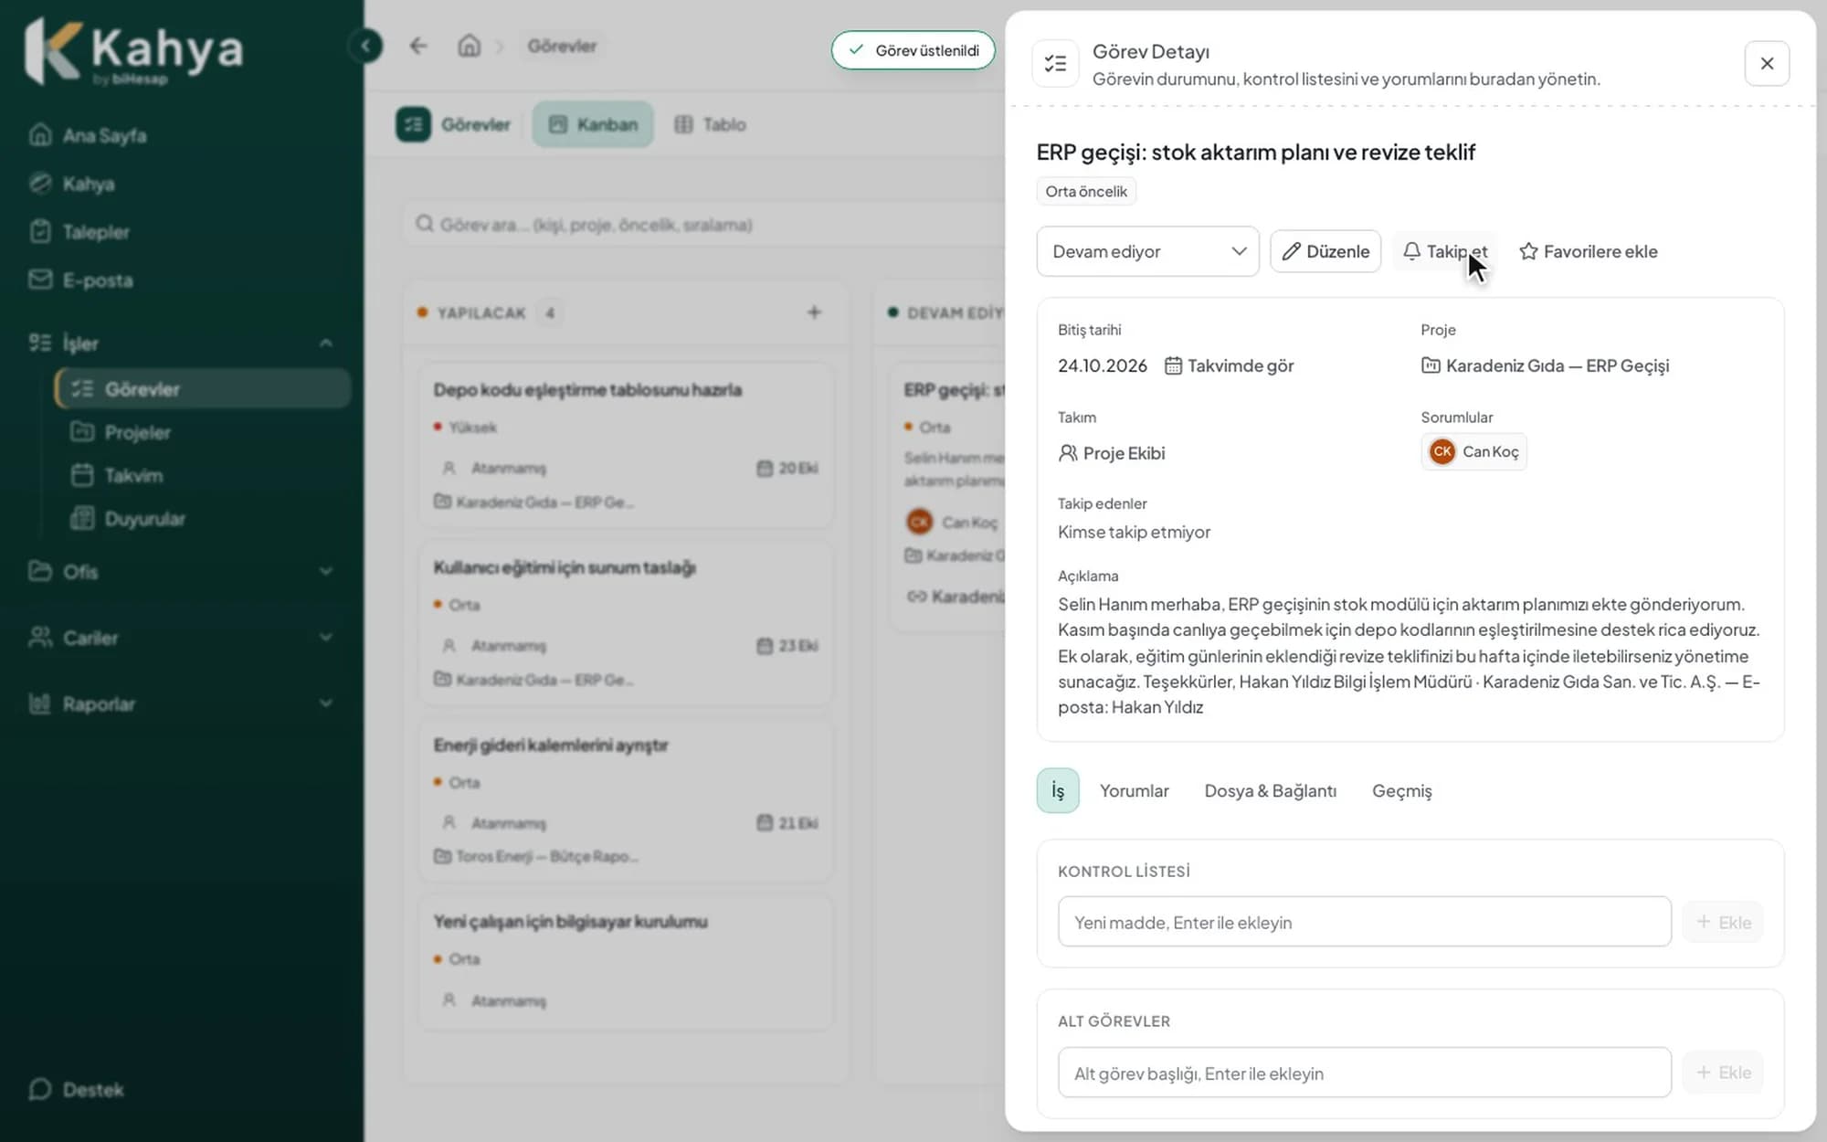Image resolution: width=1827 pixels, height=1142 pixels.
Task: Open Karadeniz Gıda — ERP Geçişi project link
Action: click(x=1545, y=365)
